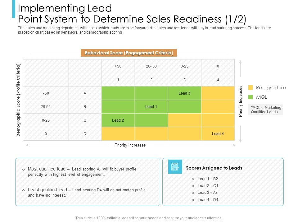Click the MQL – Marketing Qualified Leads note box
Screen dimensions: 298x224
pyautogui.click(x=266, y=110)
